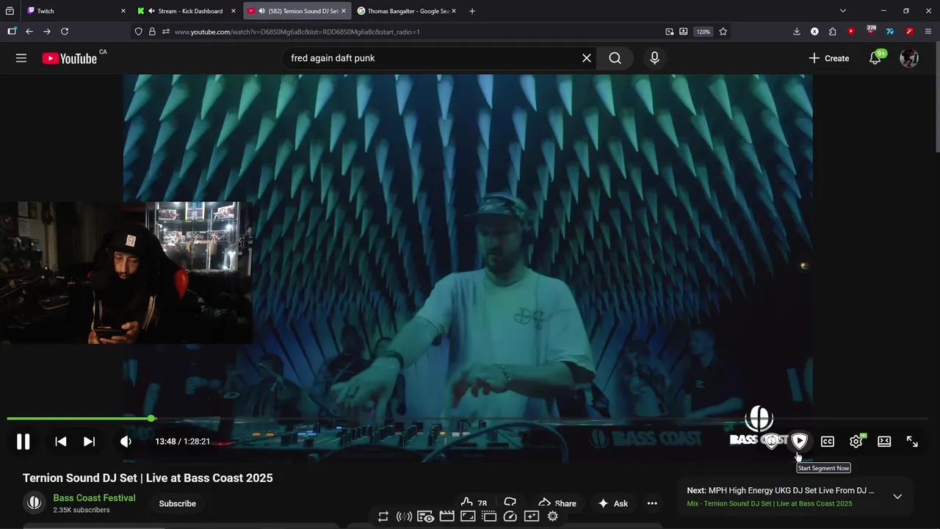Open video settings gear
The image size is (940, 529).
pos(856,442)
